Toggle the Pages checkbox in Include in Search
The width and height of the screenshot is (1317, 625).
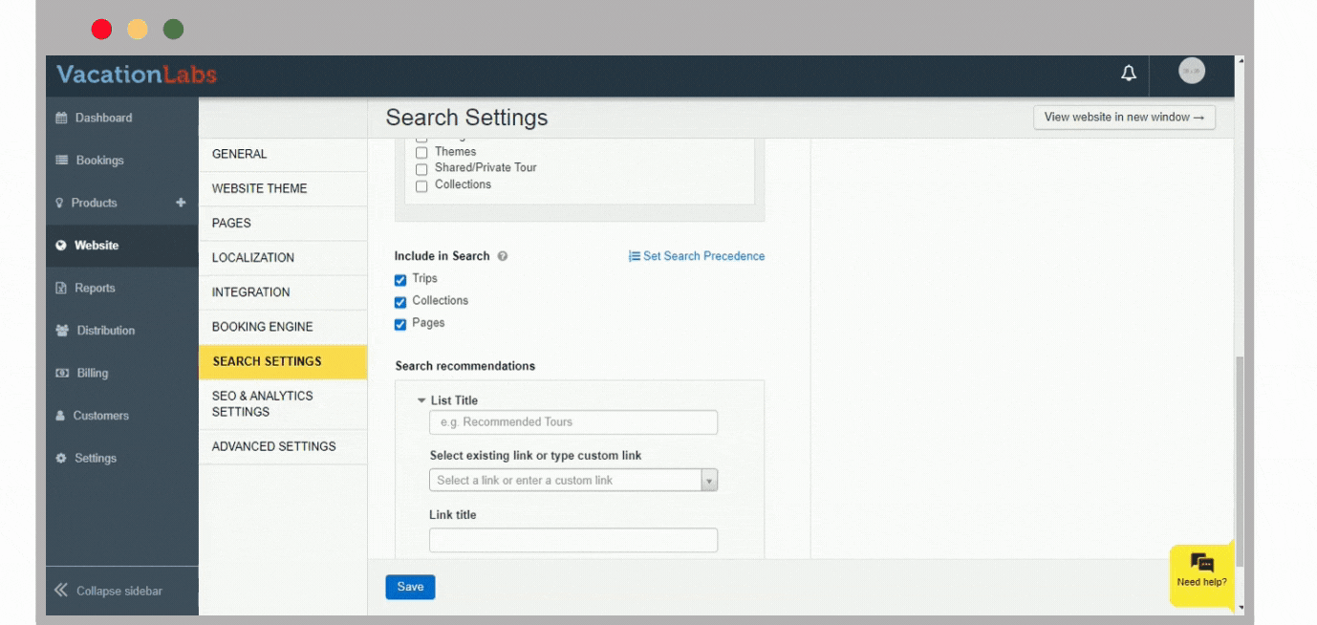(x=400, y=324)
